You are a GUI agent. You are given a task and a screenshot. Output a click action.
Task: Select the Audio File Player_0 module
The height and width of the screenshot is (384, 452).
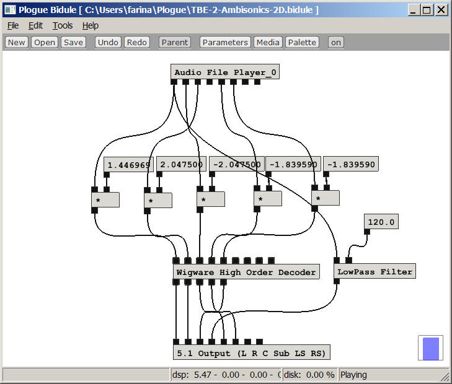pyautogui.click(x=225, y=72)
